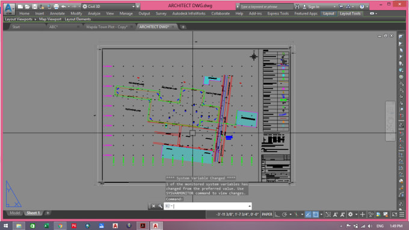
Task: Toggle annotation visibility icon in status bar
Action: 335,214
